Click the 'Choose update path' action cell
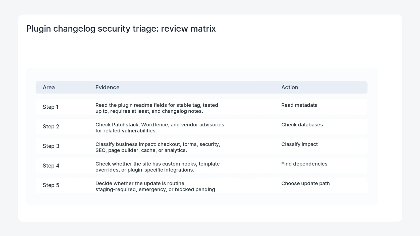This screenshot has width=420, height=236. (305, 183)
